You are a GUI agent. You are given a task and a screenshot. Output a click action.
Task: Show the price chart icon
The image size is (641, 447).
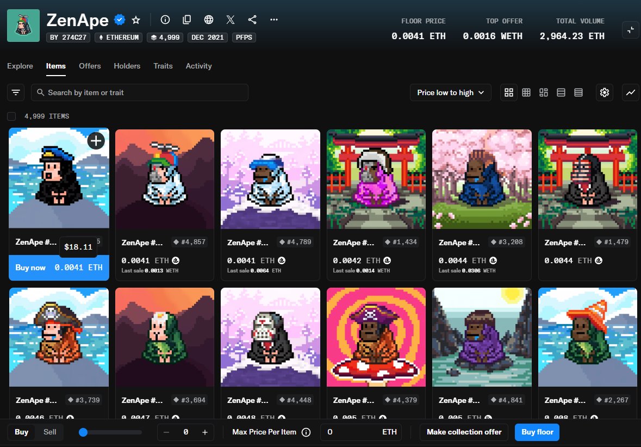(x=630, y=92)
